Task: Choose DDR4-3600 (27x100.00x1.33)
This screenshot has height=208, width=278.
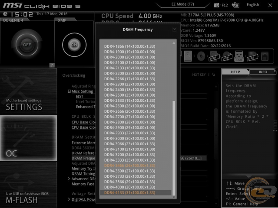Action: click(129, 171)
